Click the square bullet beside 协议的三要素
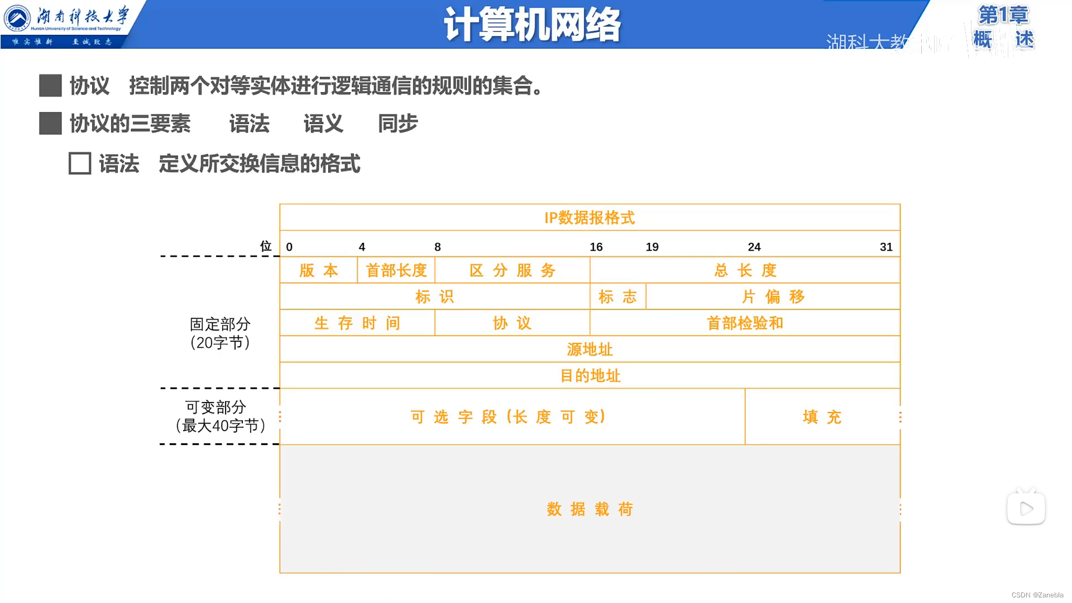The width and height of the screenshot is (1072, 603). (50, 123)
